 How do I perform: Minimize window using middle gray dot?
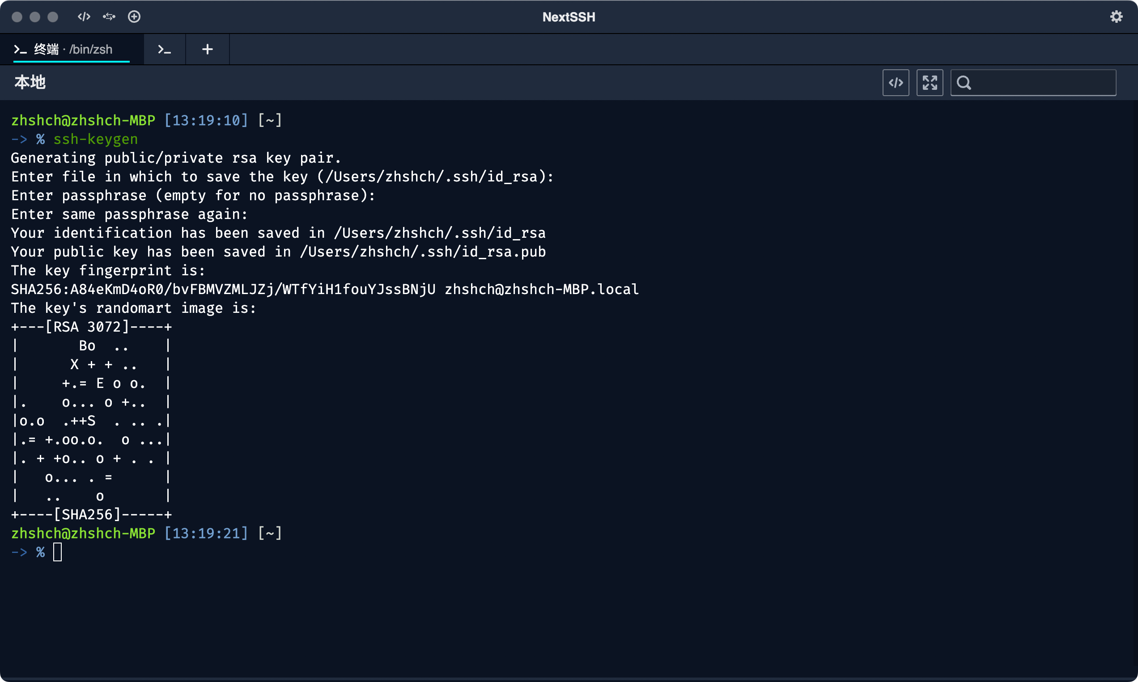pos(35,17)
